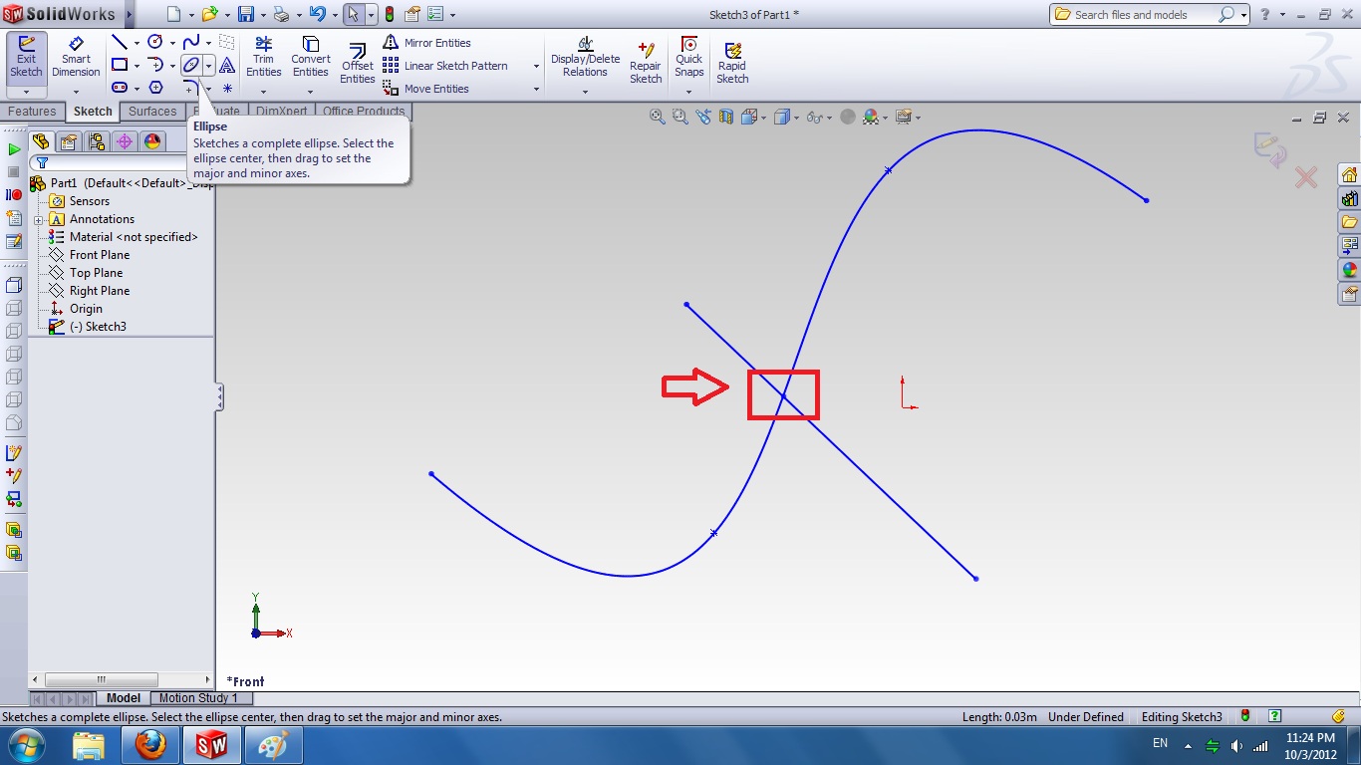
Task: Click the Quick Snaps tool
Action: pyautogui.click(x=688, y=58)
